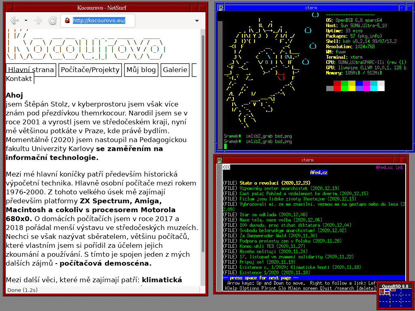This screenshot has width=415, height=311.
Task: Click the red color swatch in neofetch
Action: coord(337,86)
